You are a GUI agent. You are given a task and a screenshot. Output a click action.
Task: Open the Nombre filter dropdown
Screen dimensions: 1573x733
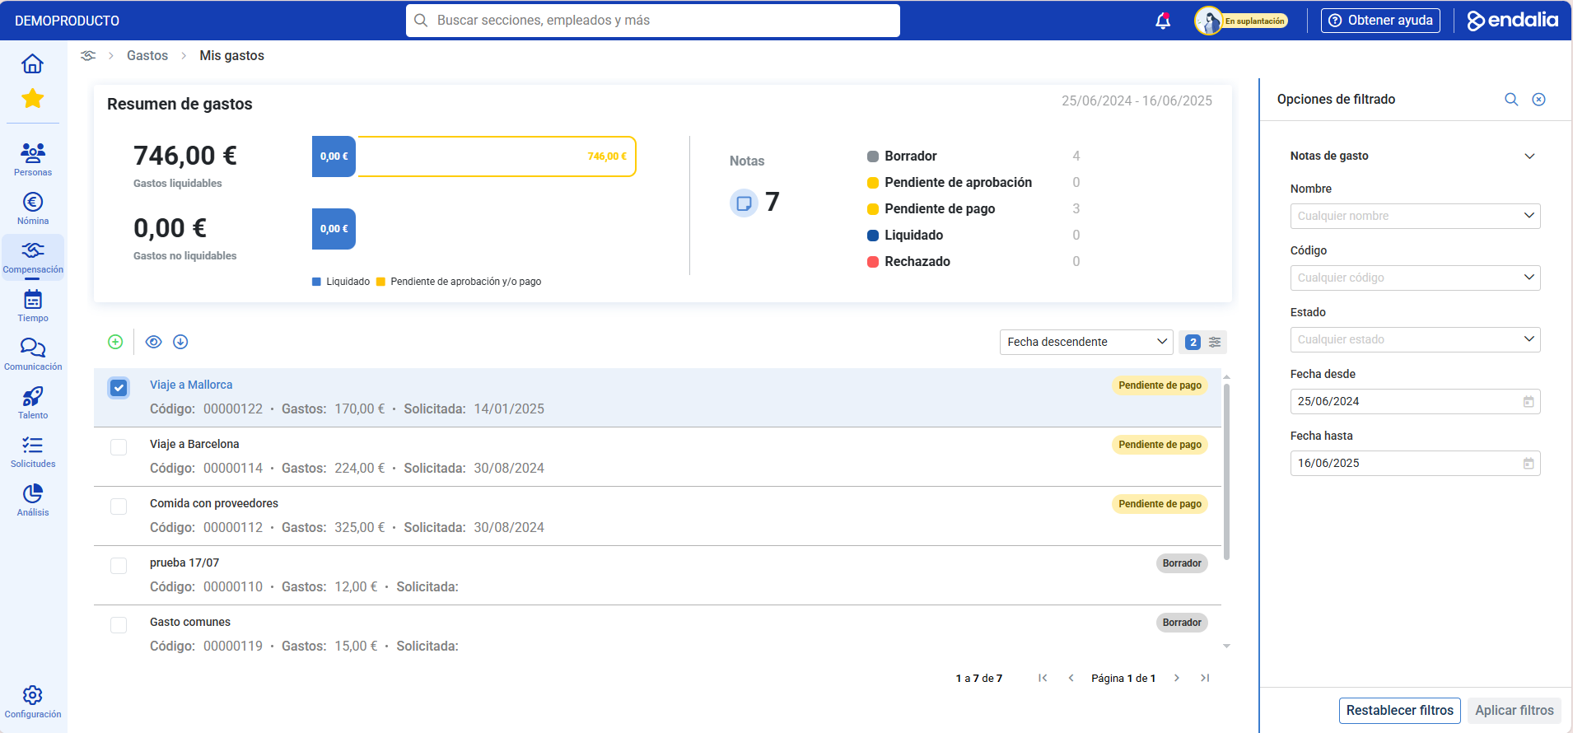(1415, 216)
